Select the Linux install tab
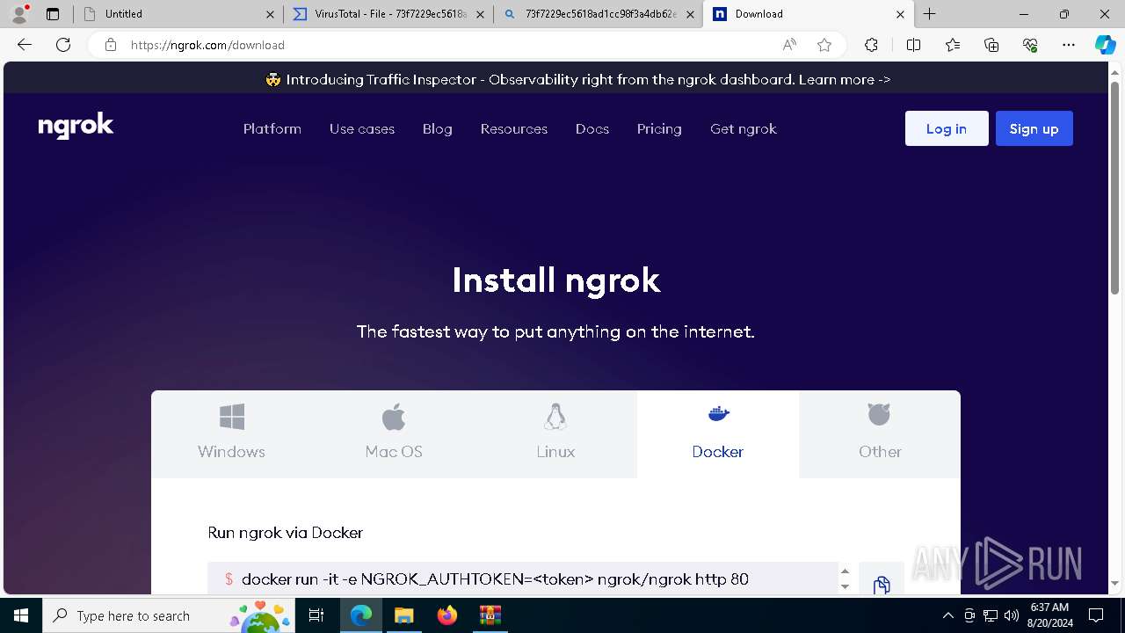 point(555,433)
